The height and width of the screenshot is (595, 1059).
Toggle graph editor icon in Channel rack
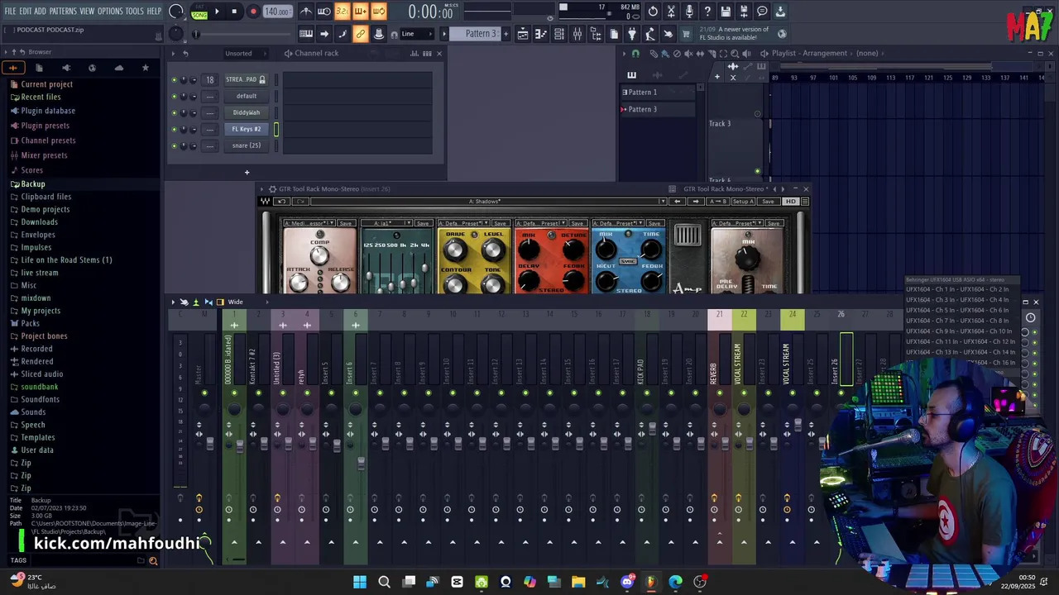414,54
